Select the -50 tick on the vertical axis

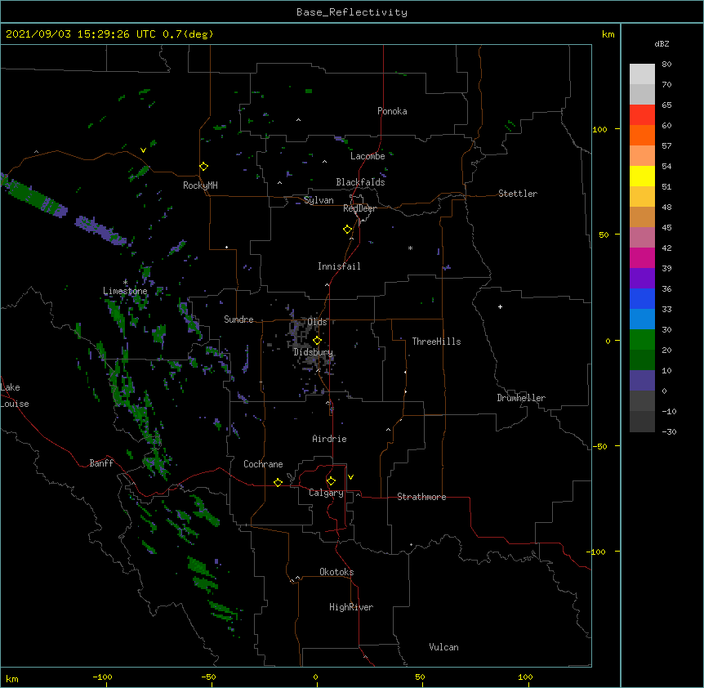click(600, 446)
